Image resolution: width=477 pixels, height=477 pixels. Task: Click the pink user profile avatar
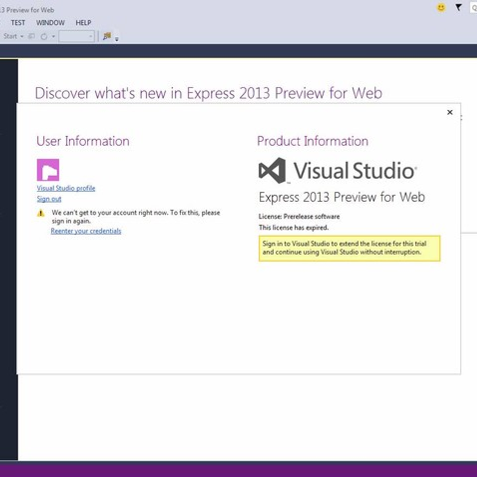[48, 170]
